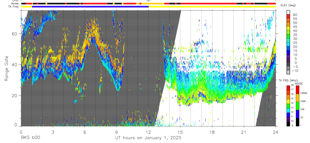Click the "-10" label on ELEV colorbar
Image resolution: width=310 pixels, height=143 pixels.
295,71
